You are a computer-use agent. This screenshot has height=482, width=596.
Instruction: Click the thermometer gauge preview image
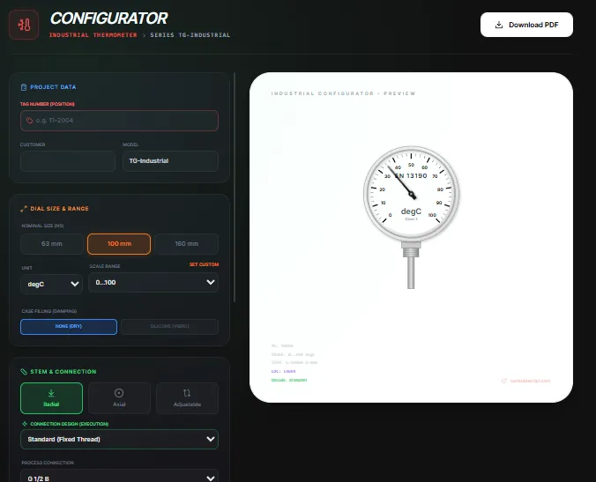point(411,218)
